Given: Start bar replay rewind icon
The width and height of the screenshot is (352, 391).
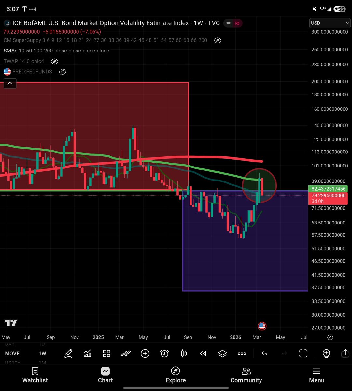Looking at the screenshot, I should [x=203, y=354].
